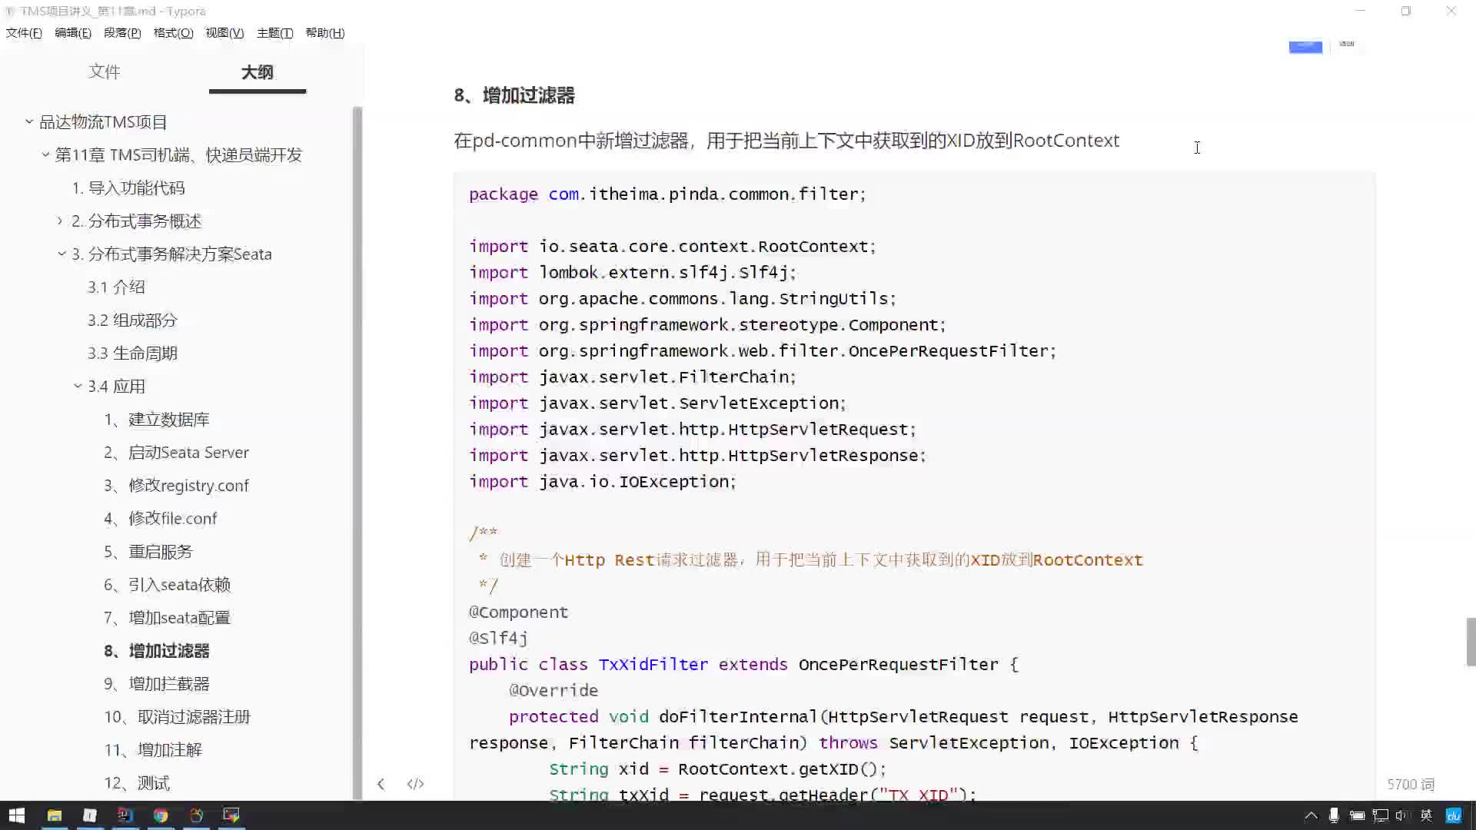Click the document vertical scrollbar thumb
Viewport: 1476px width, 830px height.
pyautogui.click(x=1471, y=642)
